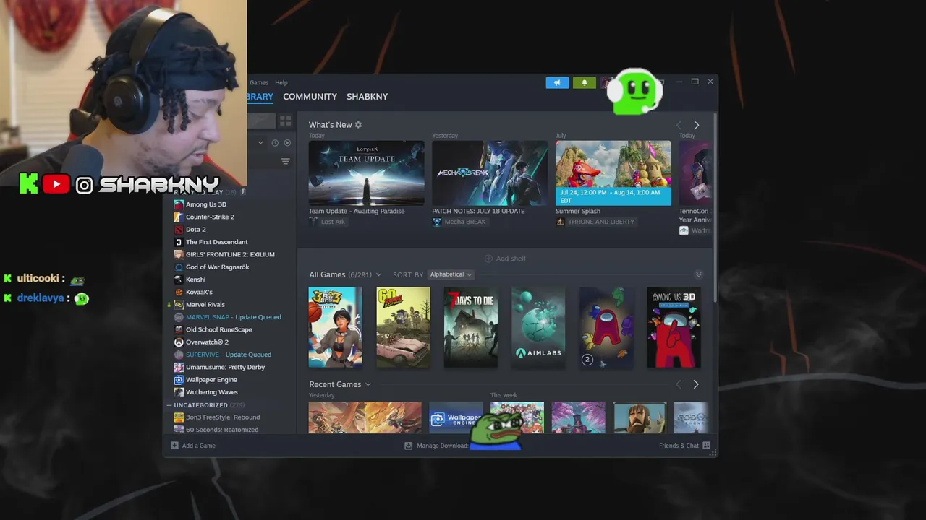Show next Recent Games arrow
This screenshot has width=926, height=520.
(x=696, y=384)
